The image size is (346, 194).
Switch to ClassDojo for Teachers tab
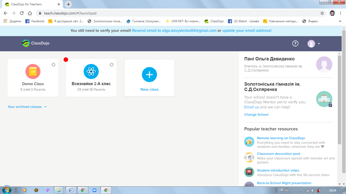point(32,4)
